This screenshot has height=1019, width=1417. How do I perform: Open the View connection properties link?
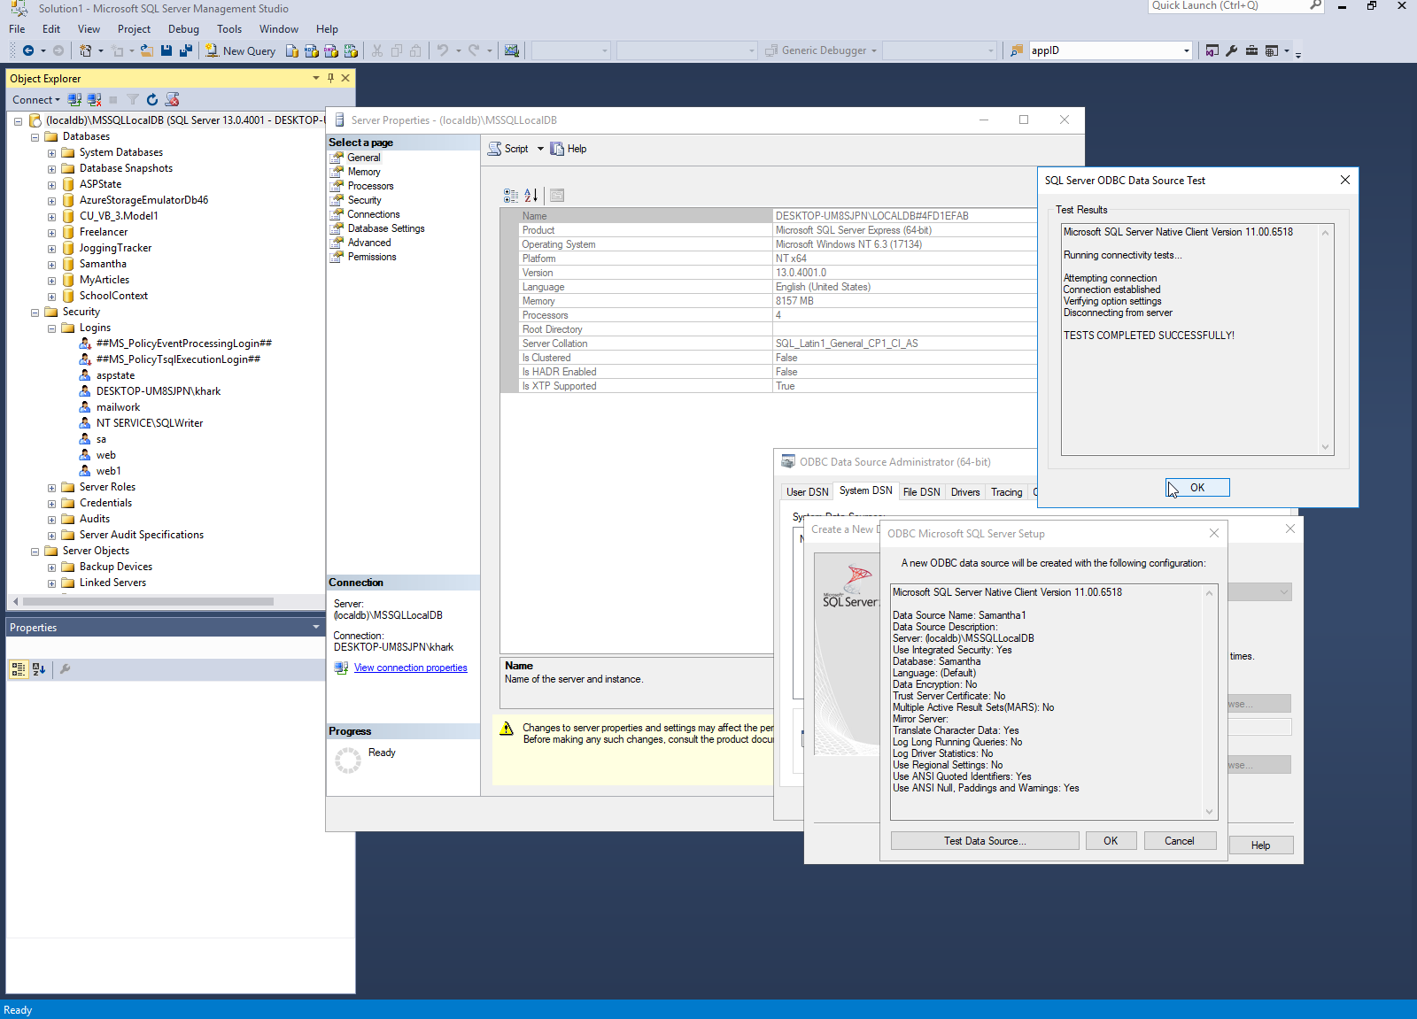tap(411, 668)
